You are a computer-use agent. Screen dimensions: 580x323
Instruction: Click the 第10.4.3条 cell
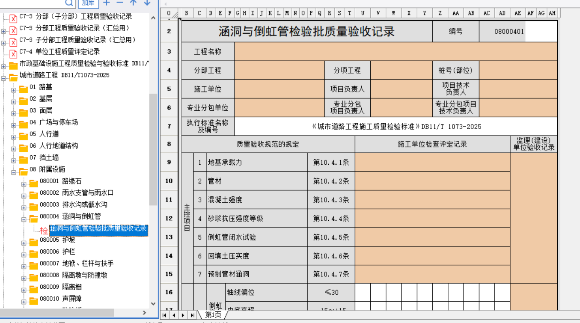tap(331, 200)
